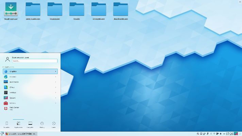This screenshot has width=242, height=136.
Task: Open the Internet category globe icon
Action: coord(6,76)
